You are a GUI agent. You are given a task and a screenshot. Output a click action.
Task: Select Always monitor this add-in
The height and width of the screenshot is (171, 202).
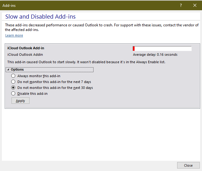[x=13, y=76]
